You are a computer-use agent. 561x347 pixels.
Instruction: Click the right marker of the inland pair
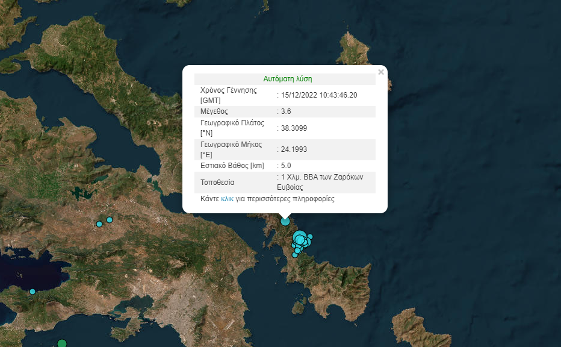pos(110,220)
